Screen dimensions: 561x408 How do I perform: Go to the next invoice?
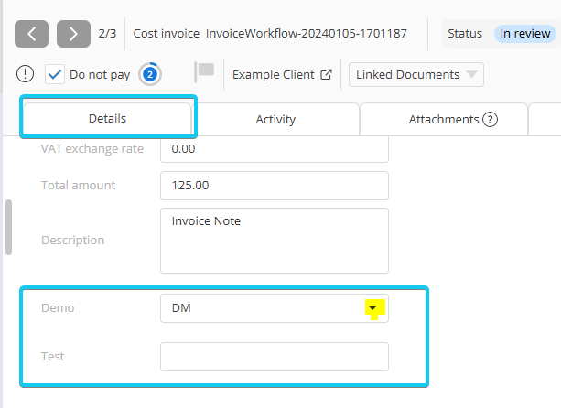(73, 34)
